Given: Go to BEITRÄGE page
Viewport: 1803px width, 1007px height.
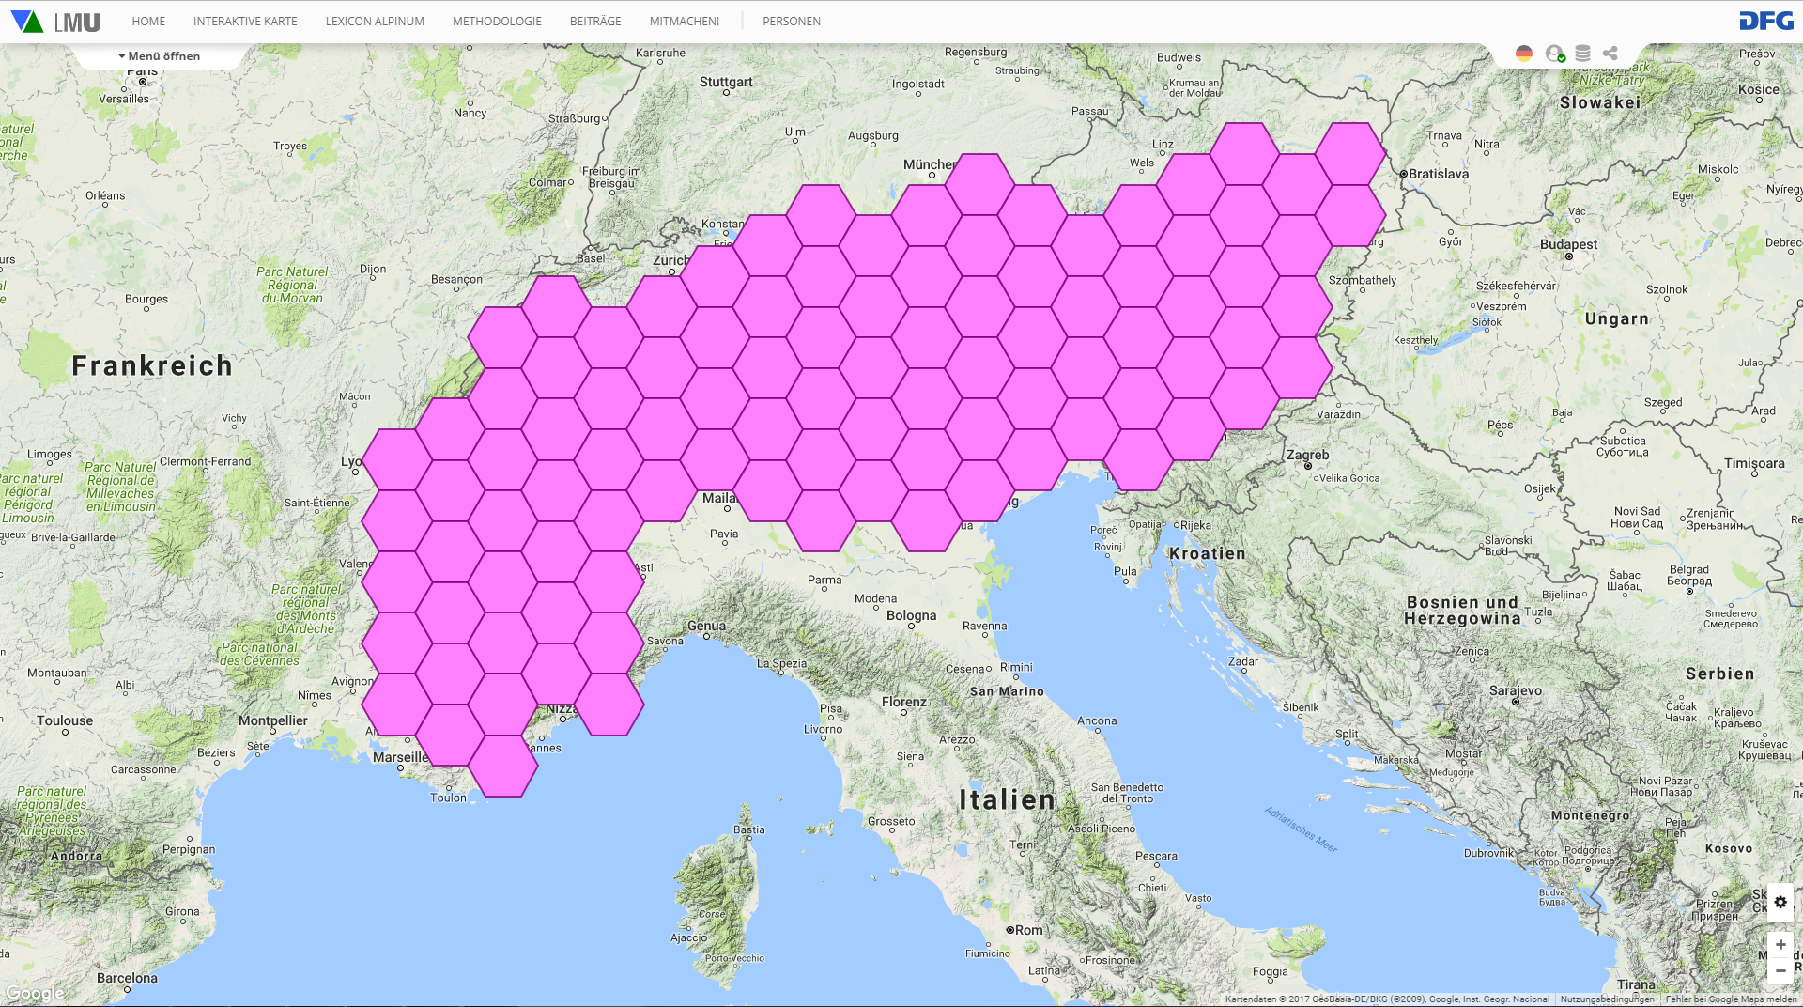Looking at the screenshot, I should click(x=595, y=22).
